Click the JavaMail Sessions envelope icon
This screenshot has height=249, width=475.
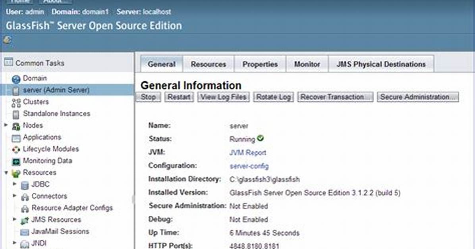click(25, 232)
